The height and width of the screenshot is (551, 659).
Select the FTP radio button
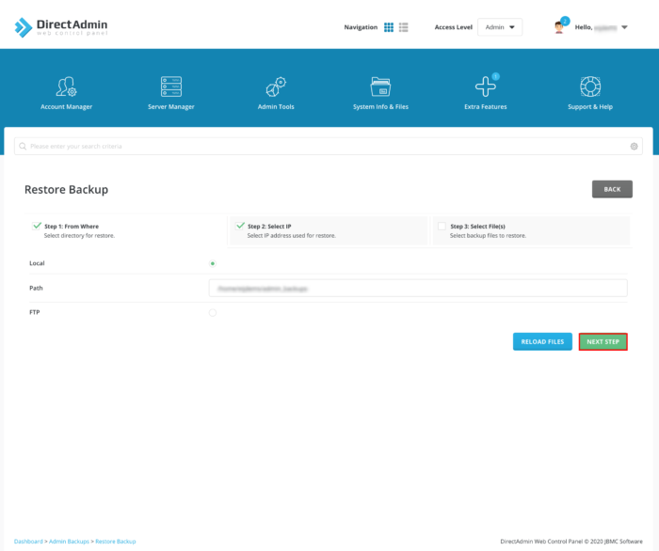point(213,312)
